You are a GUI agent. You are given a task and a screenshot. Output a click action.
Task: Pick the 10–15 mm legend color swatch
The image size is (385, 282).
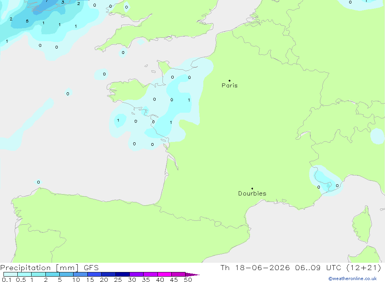pos(80,274)
